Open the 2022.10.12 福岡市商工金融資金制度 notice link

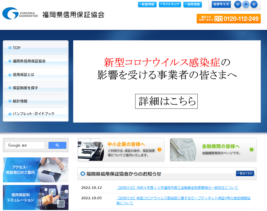click(x=177, y=188)
